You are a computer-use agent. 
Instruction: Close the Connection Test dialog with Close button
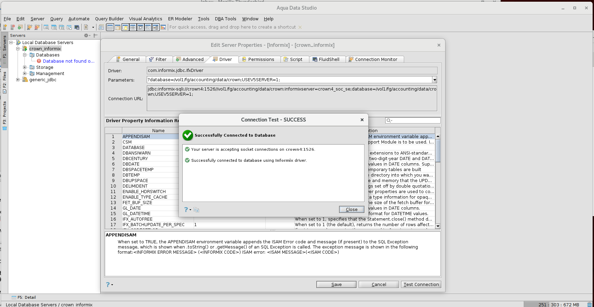point(351,210)
